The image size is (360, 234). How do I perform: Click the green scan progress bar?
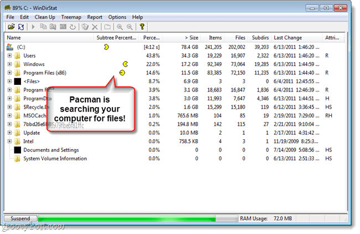(138, 218)
